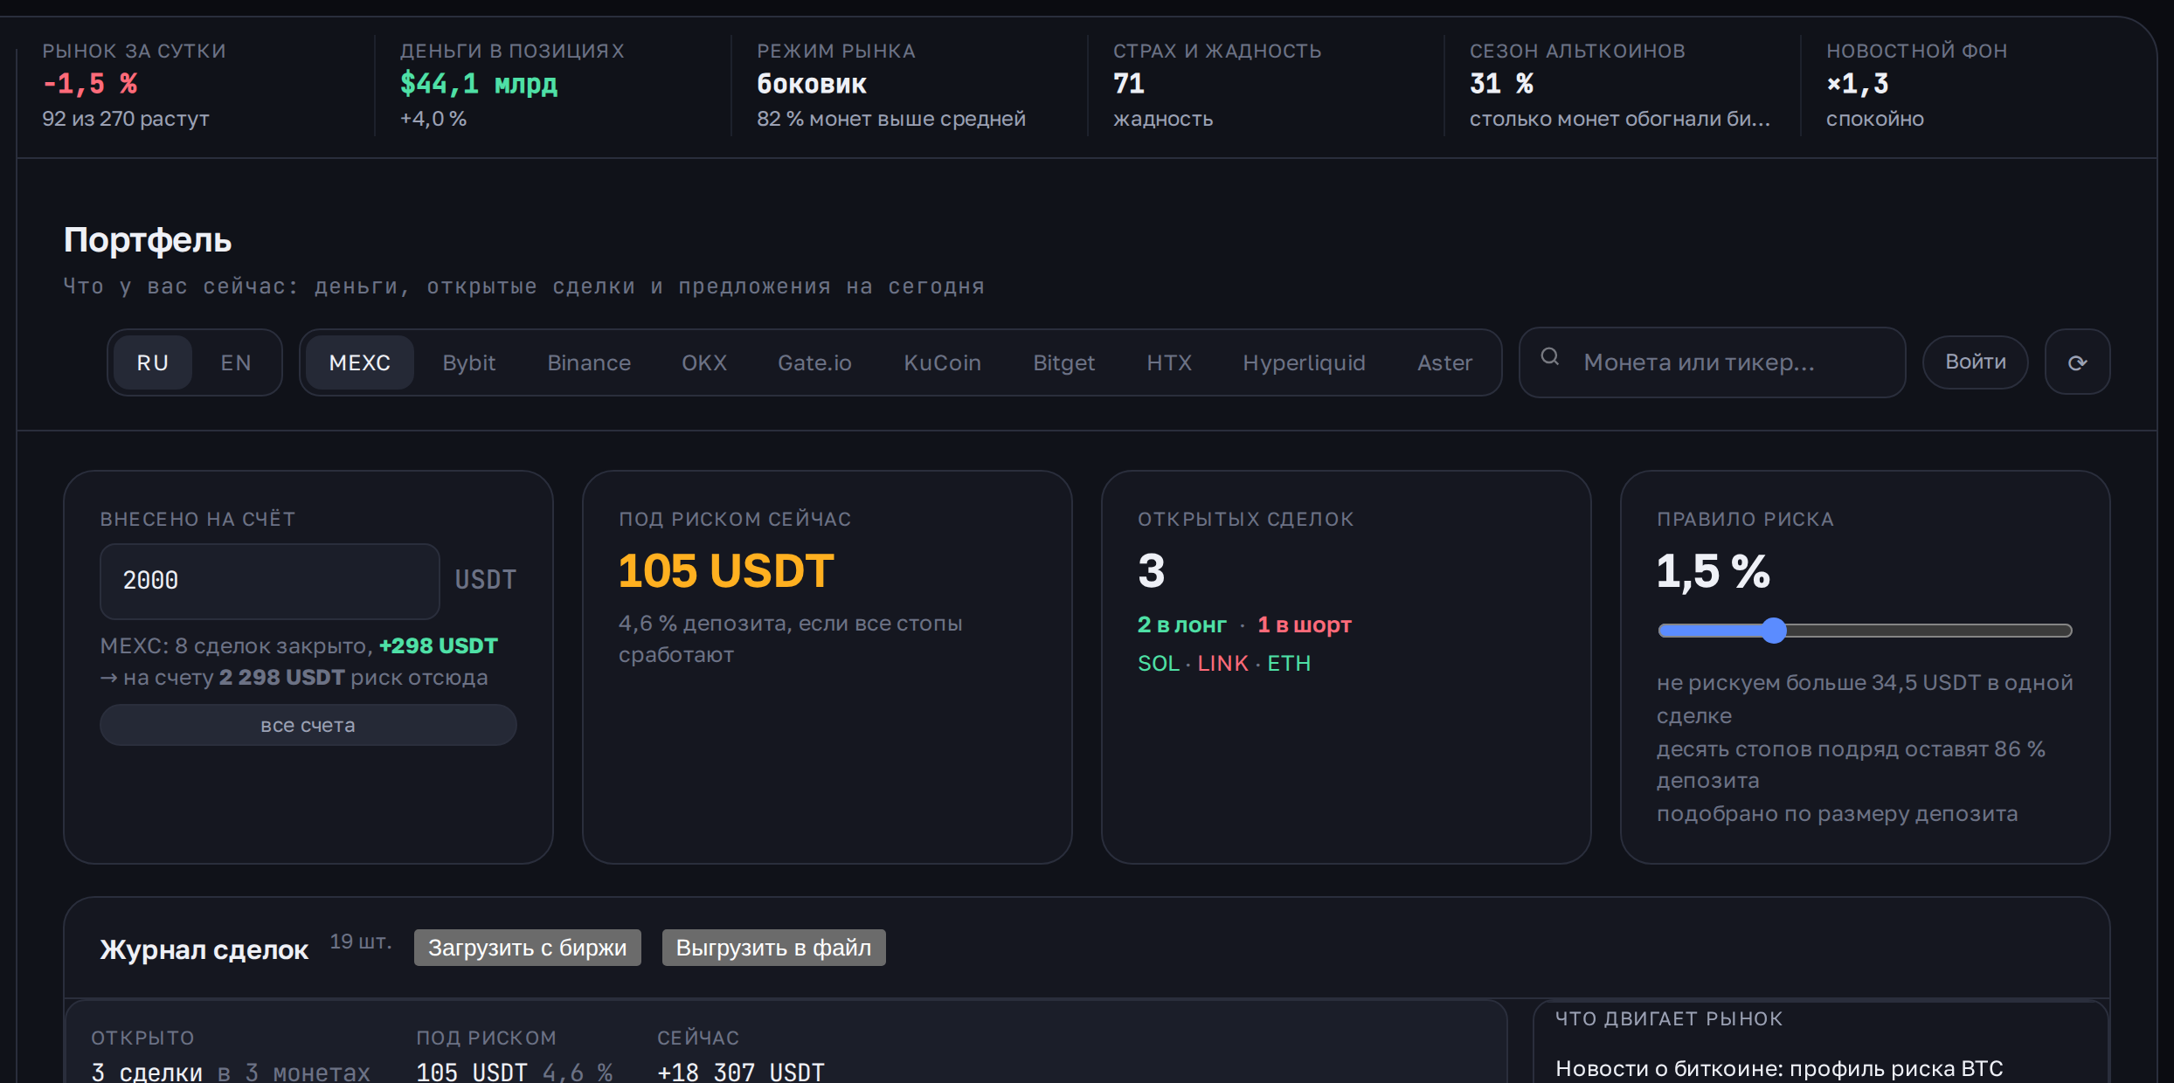Click the 'Войти' login button
The width and height of the screenshot is (2174, 1083).
point(1975,362)
